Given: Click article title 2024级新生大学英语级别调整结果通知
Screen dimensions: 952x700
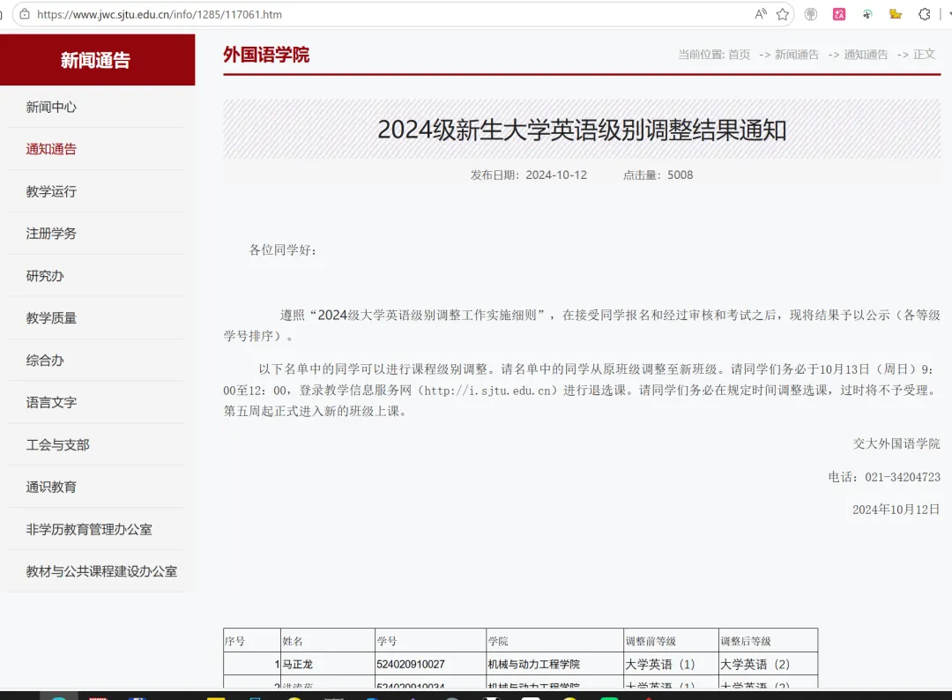Looking at the screenshot, I should coord(582,130).
